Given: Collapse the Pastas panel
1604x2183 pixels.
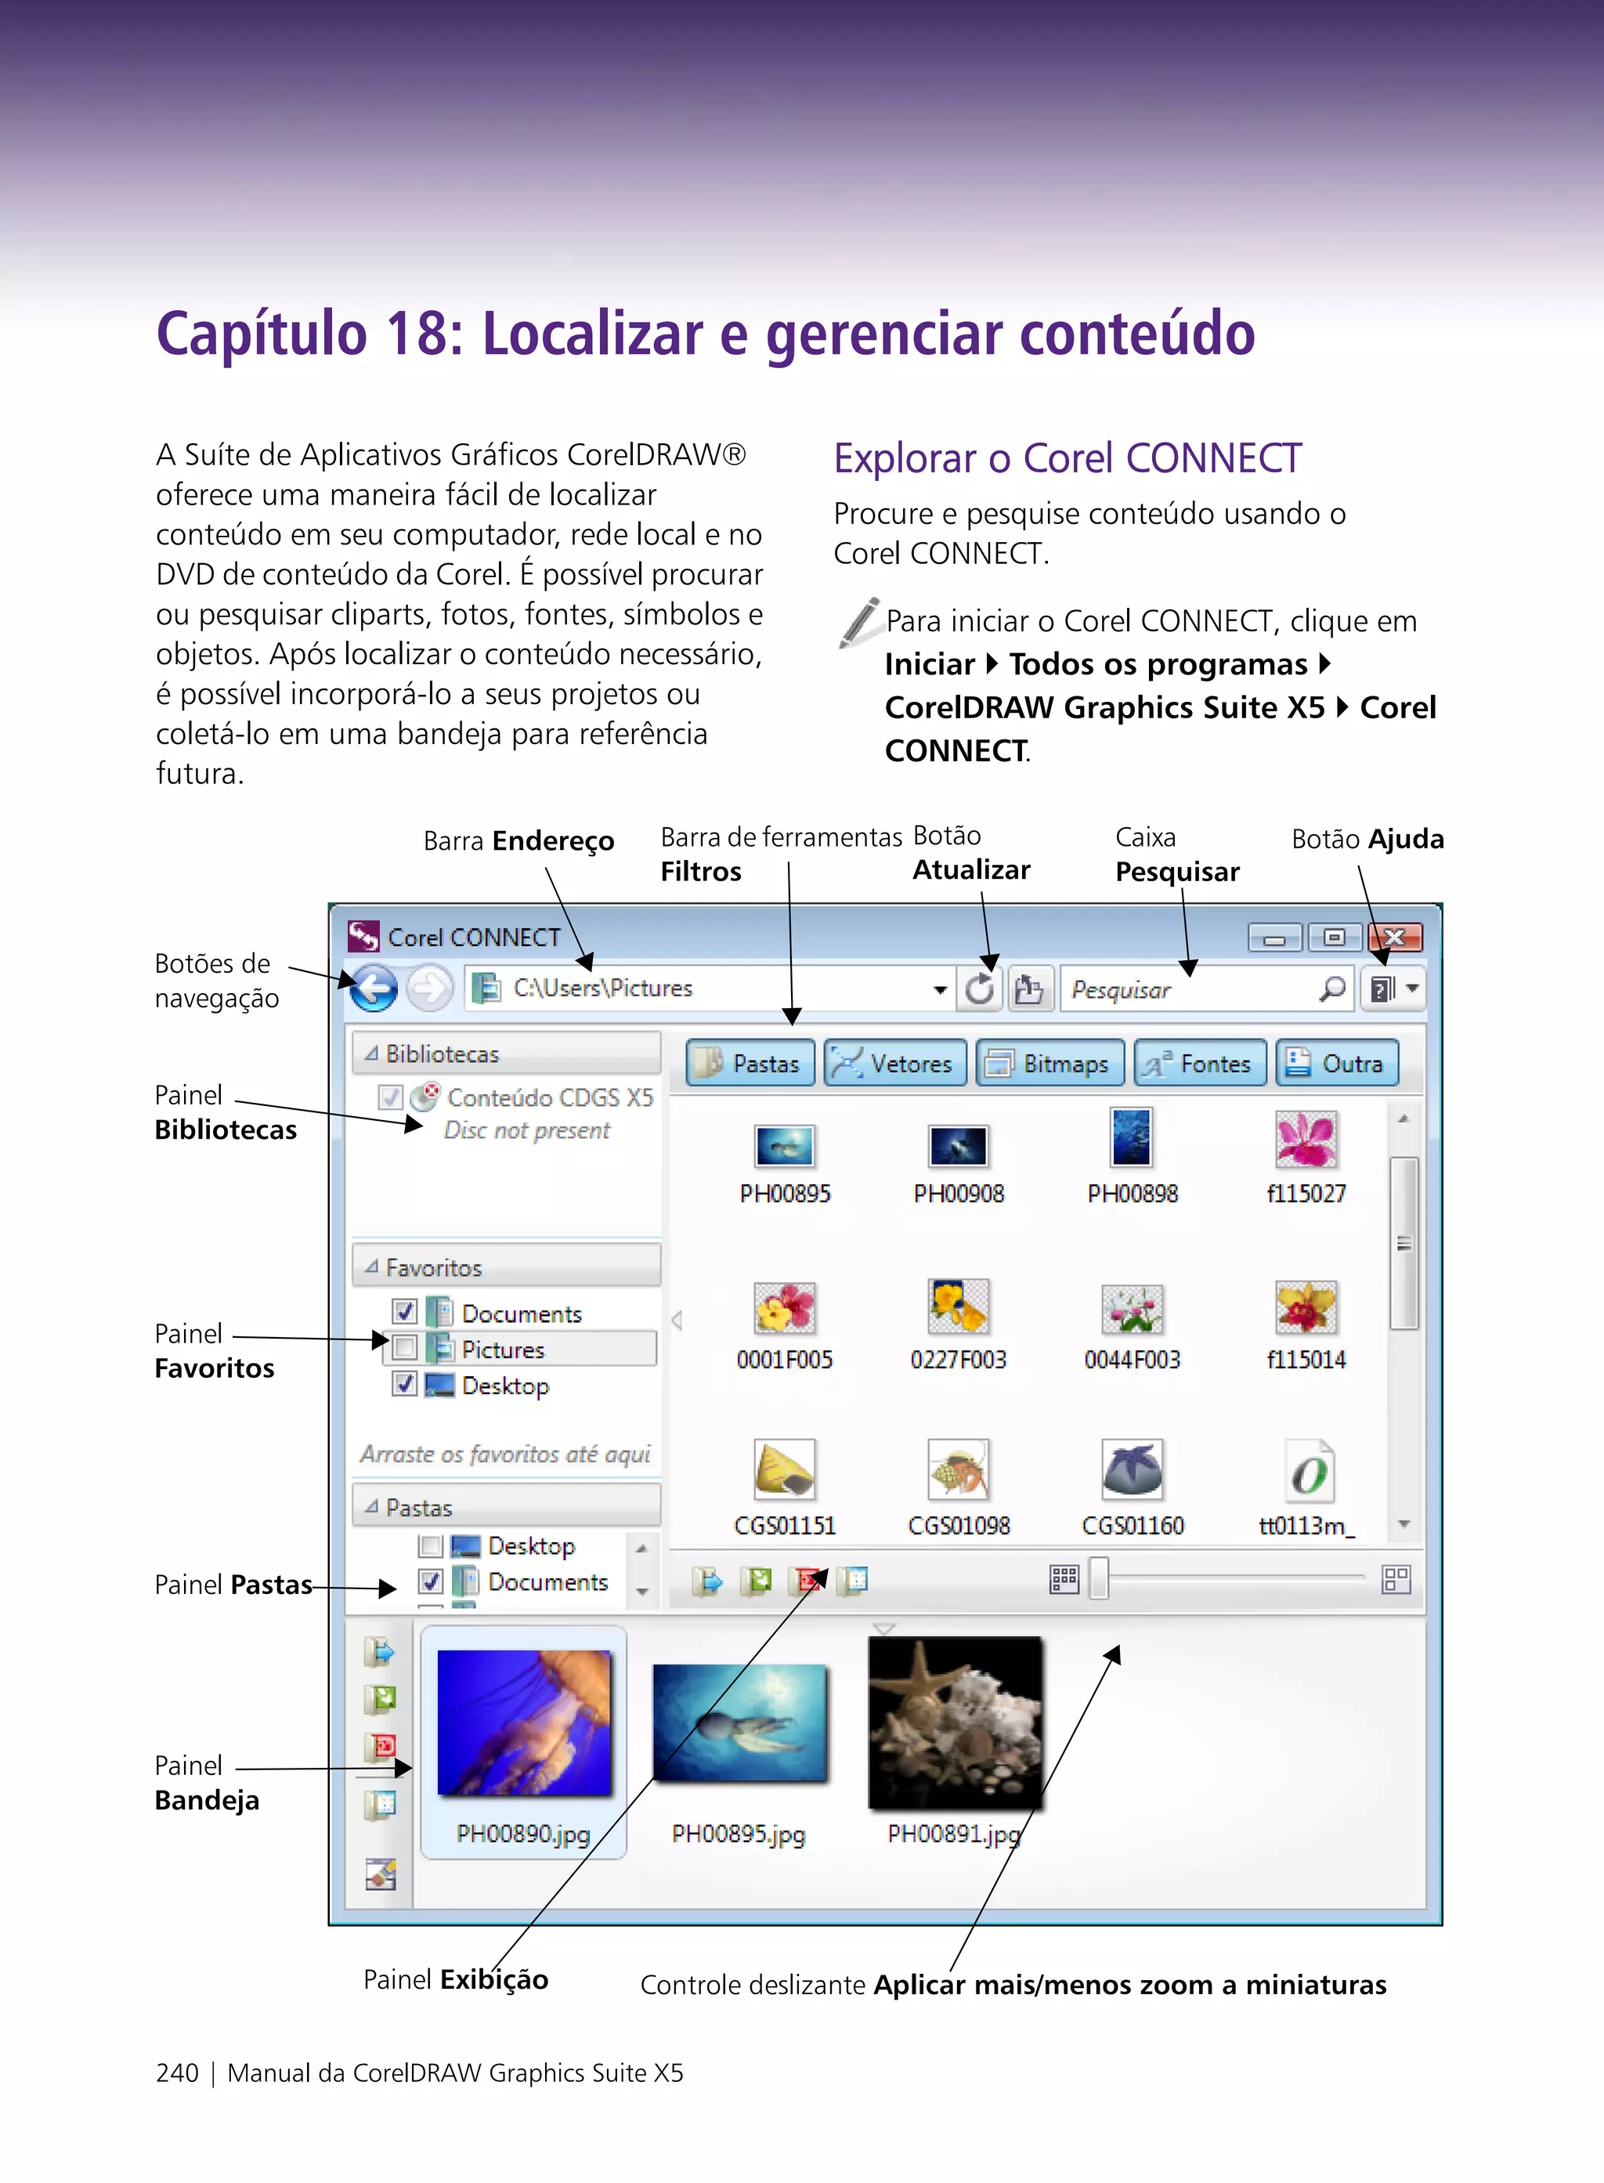Looking at the screenshot, I should click(x=371, y=1506).
